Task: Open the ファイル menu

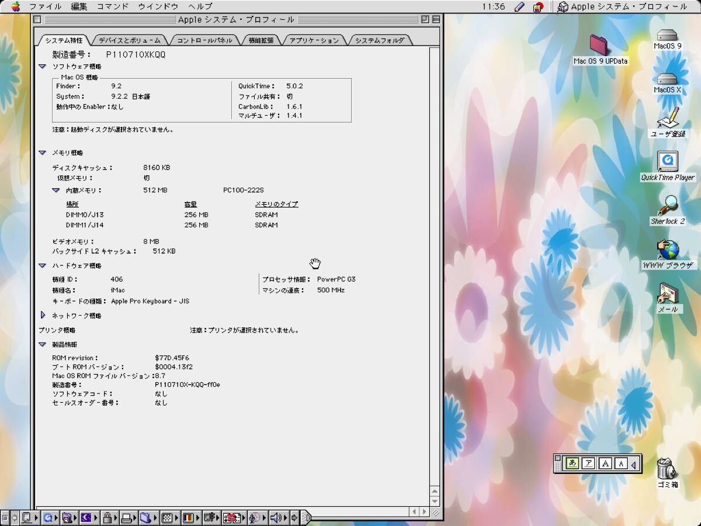Action: (x=46, y=6)
